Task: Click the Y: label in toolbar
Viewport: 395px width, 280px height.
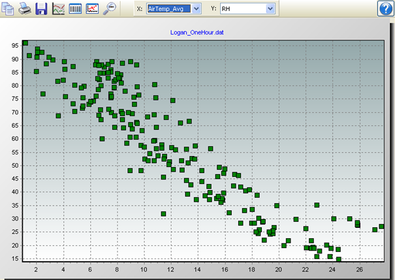Action: (x=213, y=9)
